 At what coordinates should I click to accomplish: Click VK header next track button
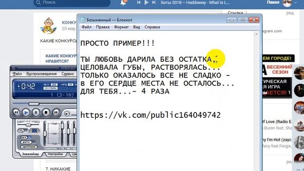[154, 2]
